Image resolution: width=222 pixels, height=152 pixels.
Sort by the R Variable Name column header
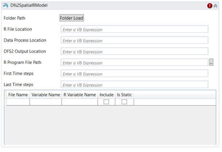80,95
